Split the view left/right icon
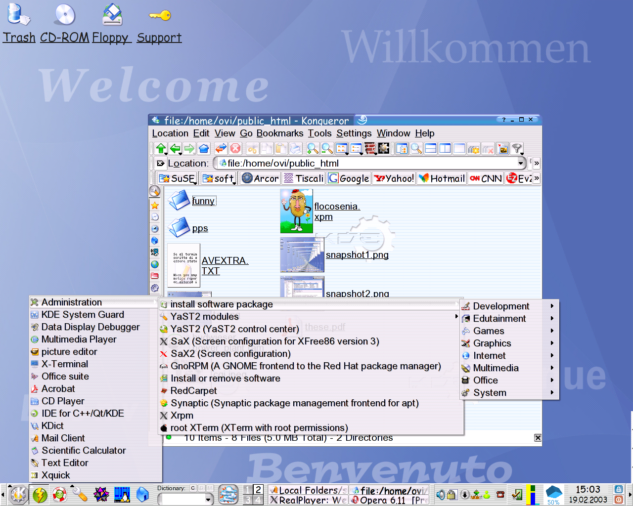Screen dimensions: 633x506 click(445, 148)
